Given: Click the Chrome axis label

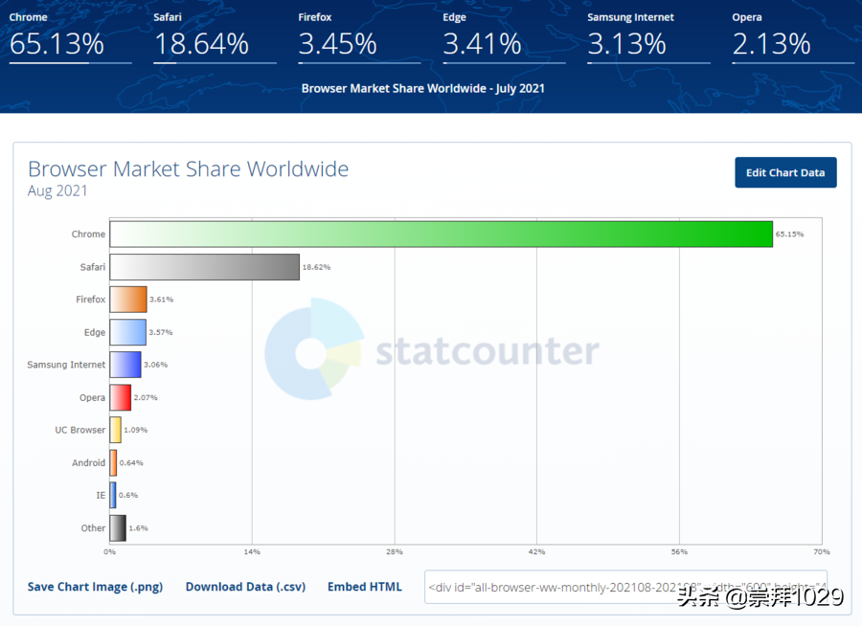Looking at the screenshot, I should tap(88, 235).
